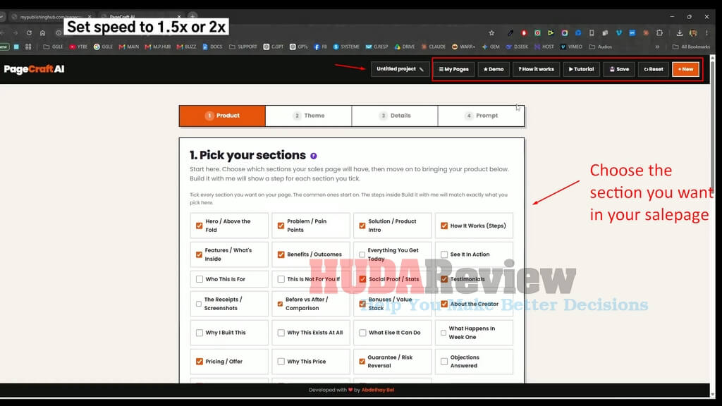Go to the browser home icon
The image size is (722, 406).
coord(43,33)
